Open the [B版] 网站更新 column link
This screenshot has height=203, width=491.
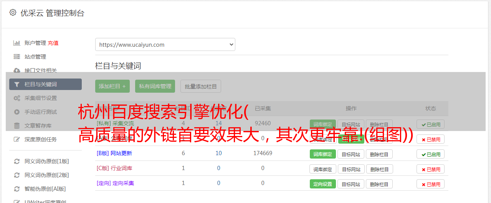tap(114, 153)
